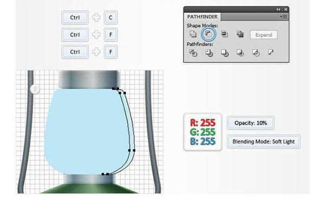Click the Blending Mode: Soft Light label
The height and width of the screenshot is (208, 325).
(264, 141)
